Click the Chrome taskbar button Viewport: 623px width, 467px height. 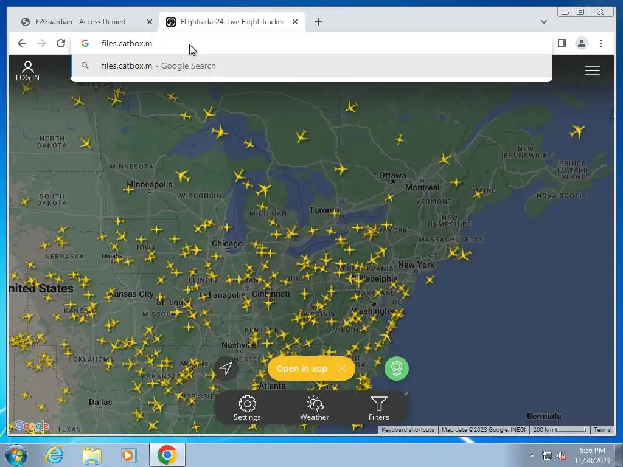coord(167,455)
